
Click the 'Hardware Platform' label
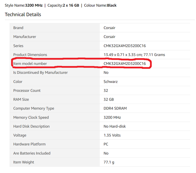29,144
